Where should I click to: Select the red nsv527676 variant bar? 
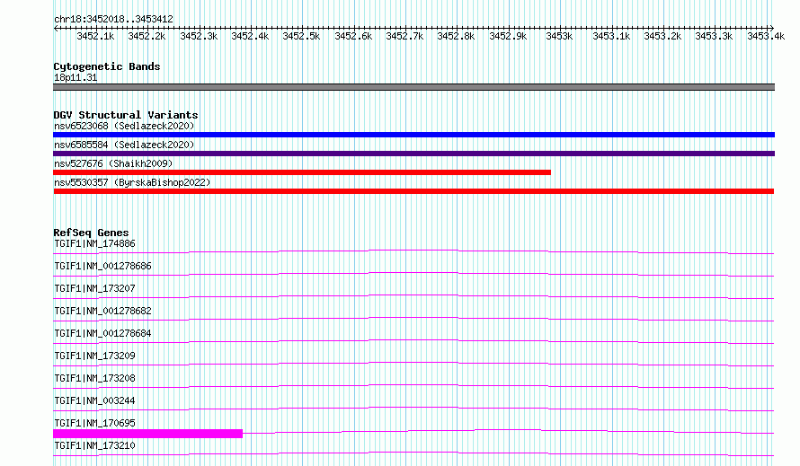(302, 172)
